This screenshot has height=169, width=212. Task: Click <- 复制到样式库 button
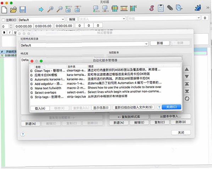(x=129, y=117)
